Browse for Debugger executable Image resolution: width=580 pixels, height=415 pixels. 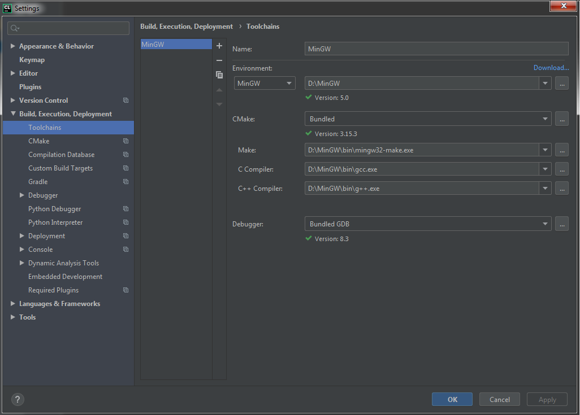[x=561, y=224]
